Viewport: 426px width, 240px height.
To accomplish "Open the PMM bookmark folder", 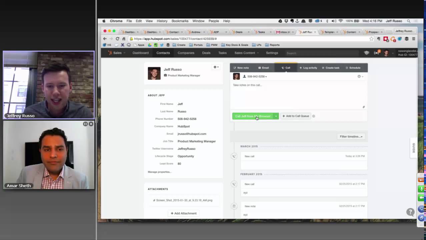I will [212, 45].
